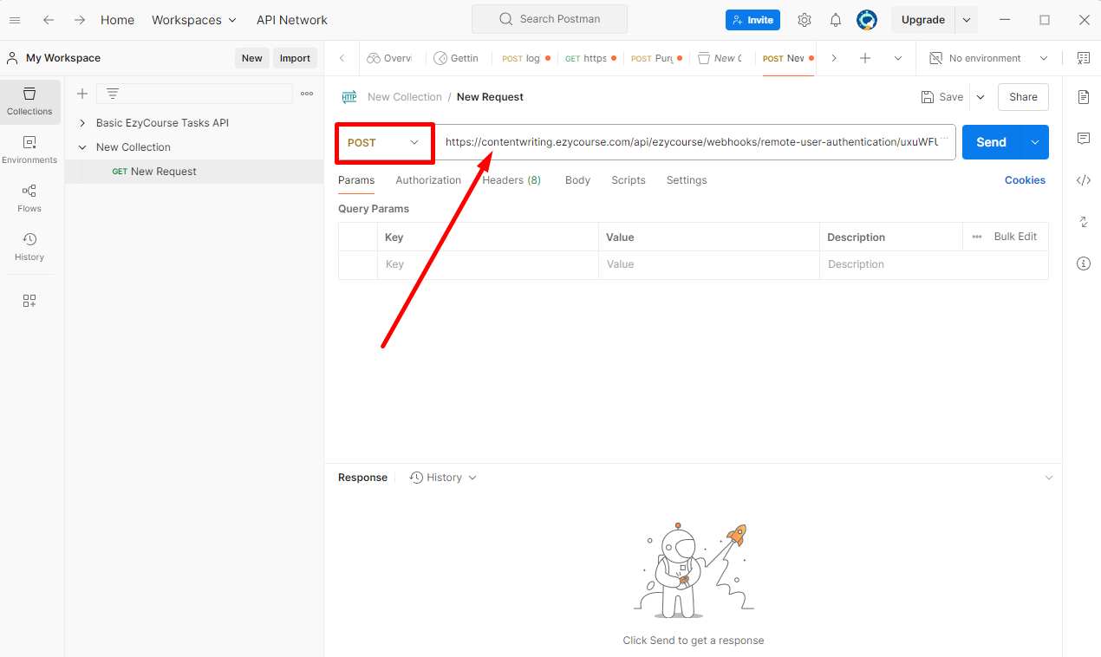Open the History sidebar panel
Viewport: 1101px width, 657px height.
tap(29, 247)
